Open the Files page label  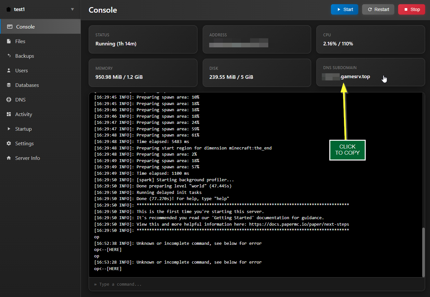[20, 41]
